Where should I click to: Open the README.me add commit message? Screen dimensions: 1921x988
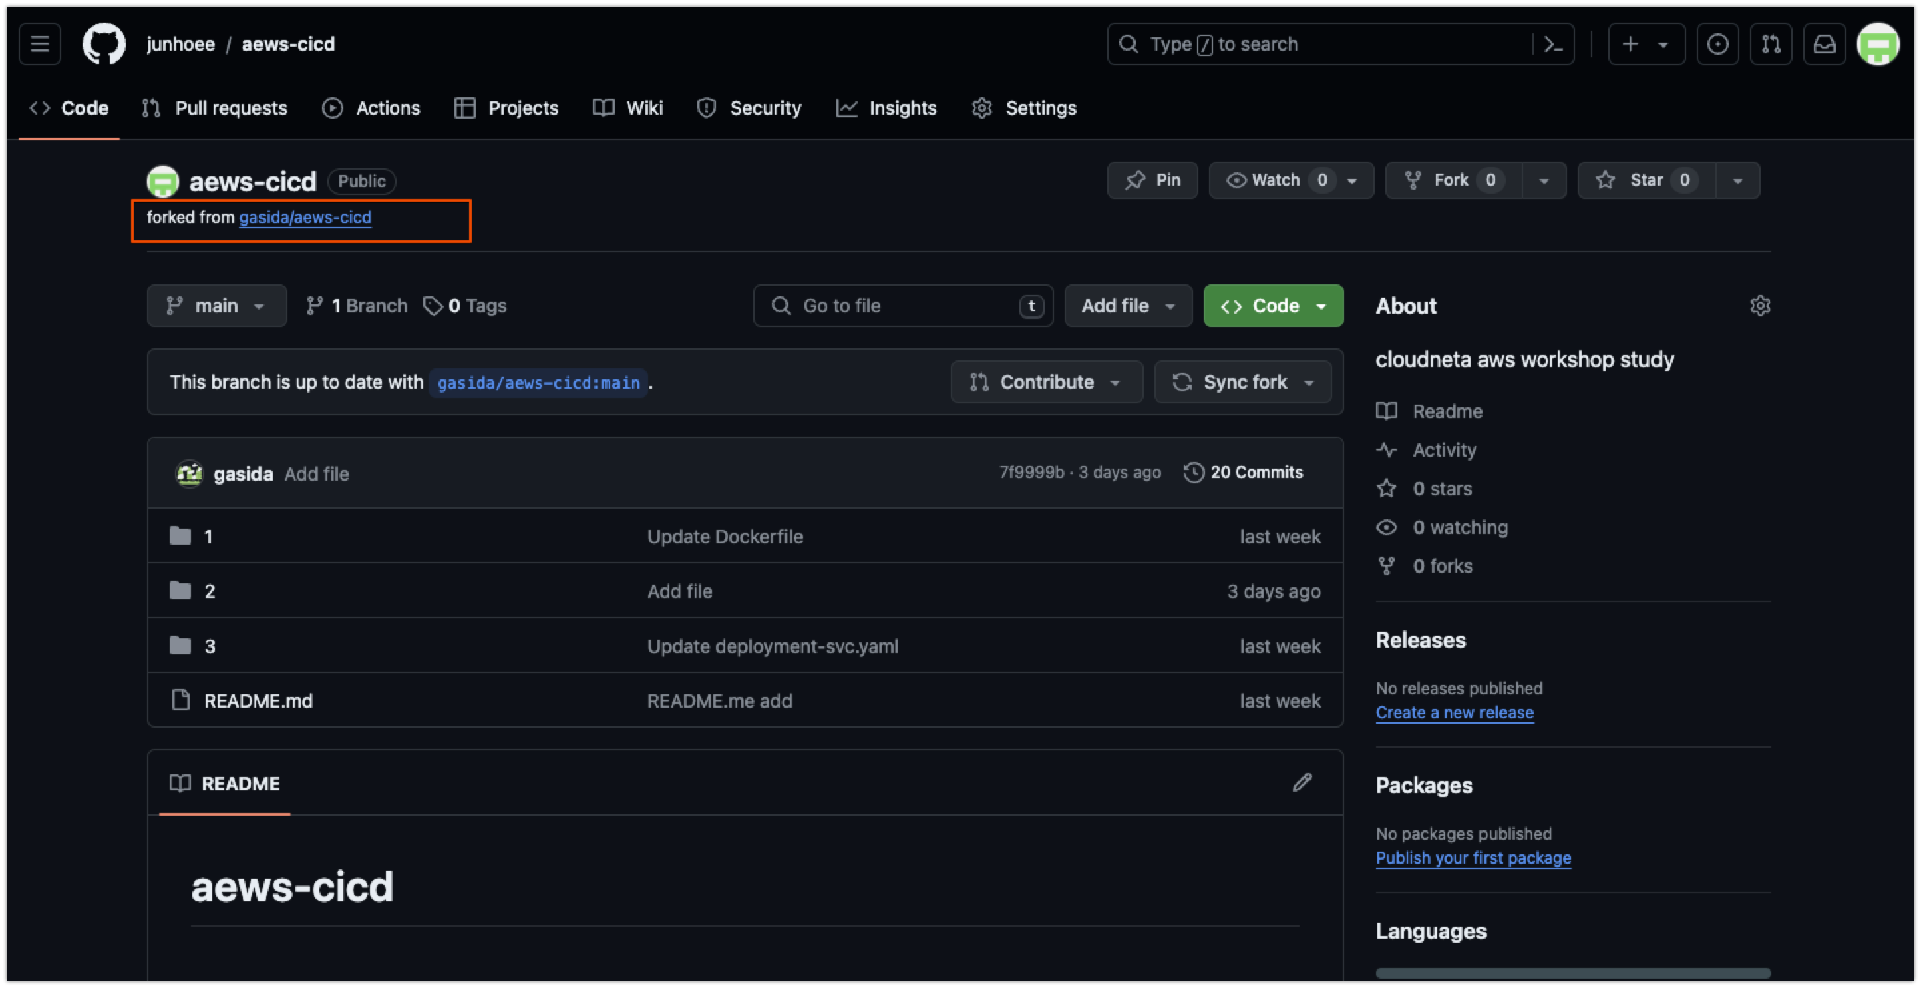pyautogui.click(x=719, y=700)
